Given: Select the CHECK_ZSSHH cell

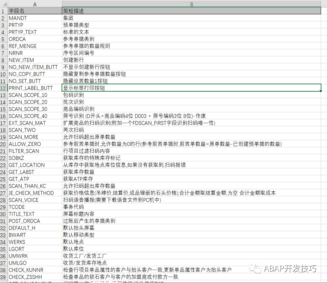Looking at the screenshot, I should [35, 277].
